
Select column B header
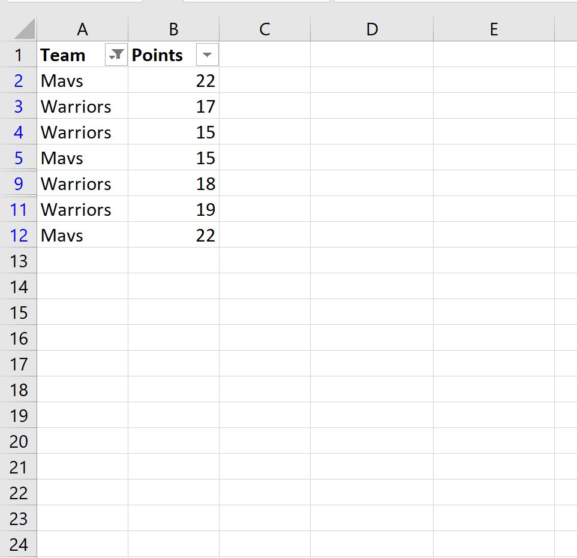pyautogui.click(x=174, y=29)
